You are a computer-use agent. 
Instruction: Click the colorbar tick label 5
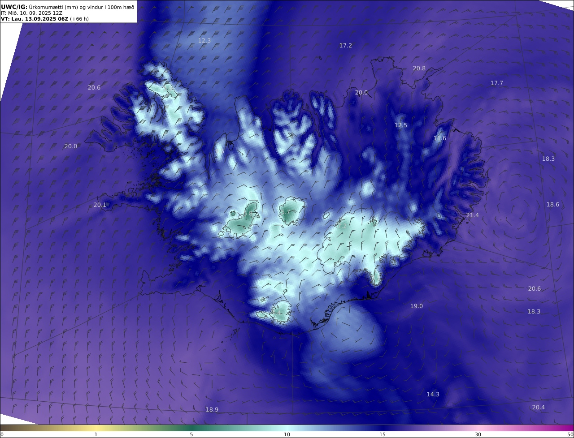click(191, 434)
